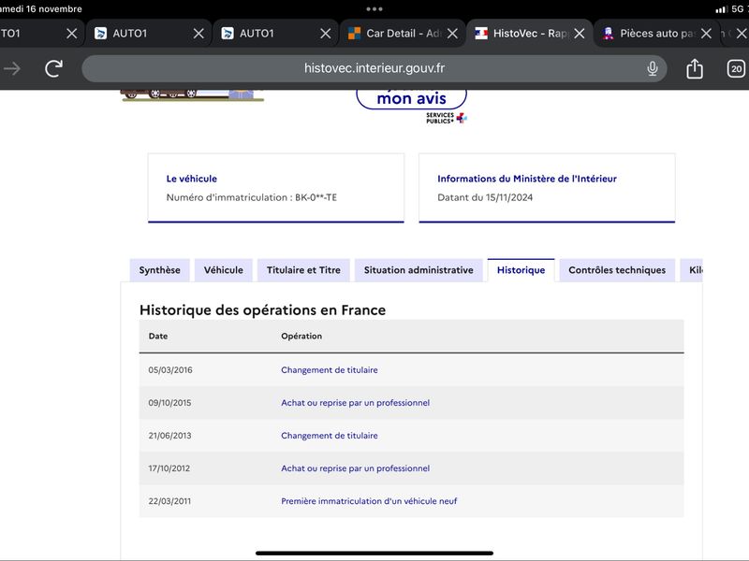The height and width of the screenshot is (561, 749).
Task: Open the tab overview showing 20 tabs
Action: 736,68
